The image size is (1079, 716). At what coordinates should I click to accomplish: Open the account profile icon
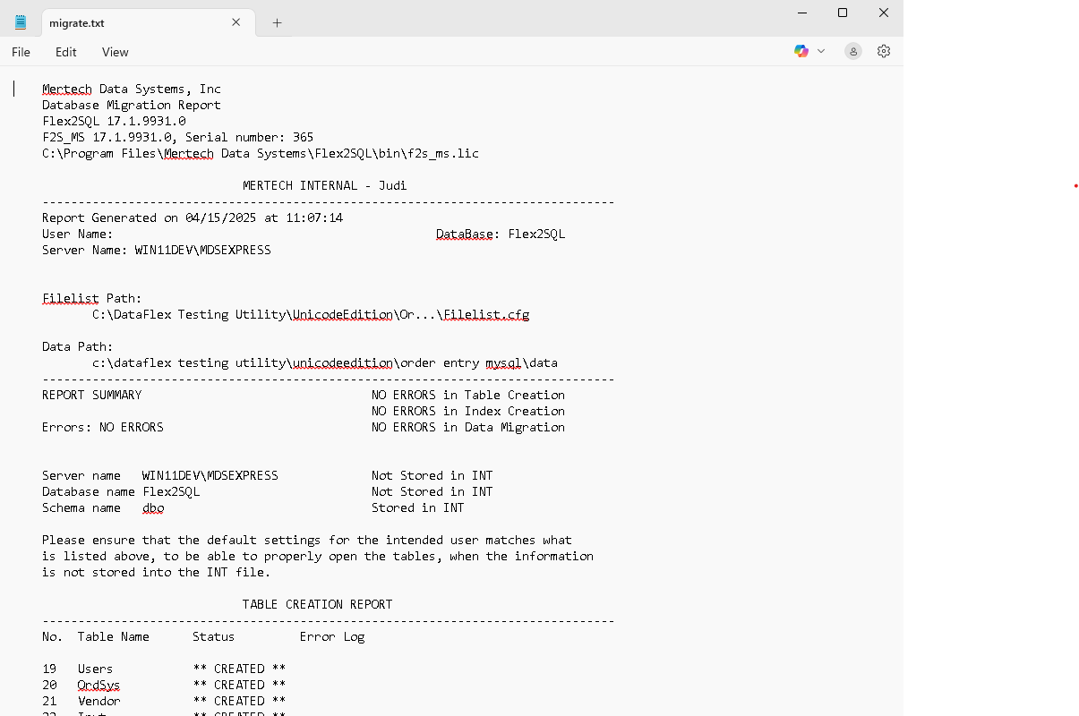[853, 52]
